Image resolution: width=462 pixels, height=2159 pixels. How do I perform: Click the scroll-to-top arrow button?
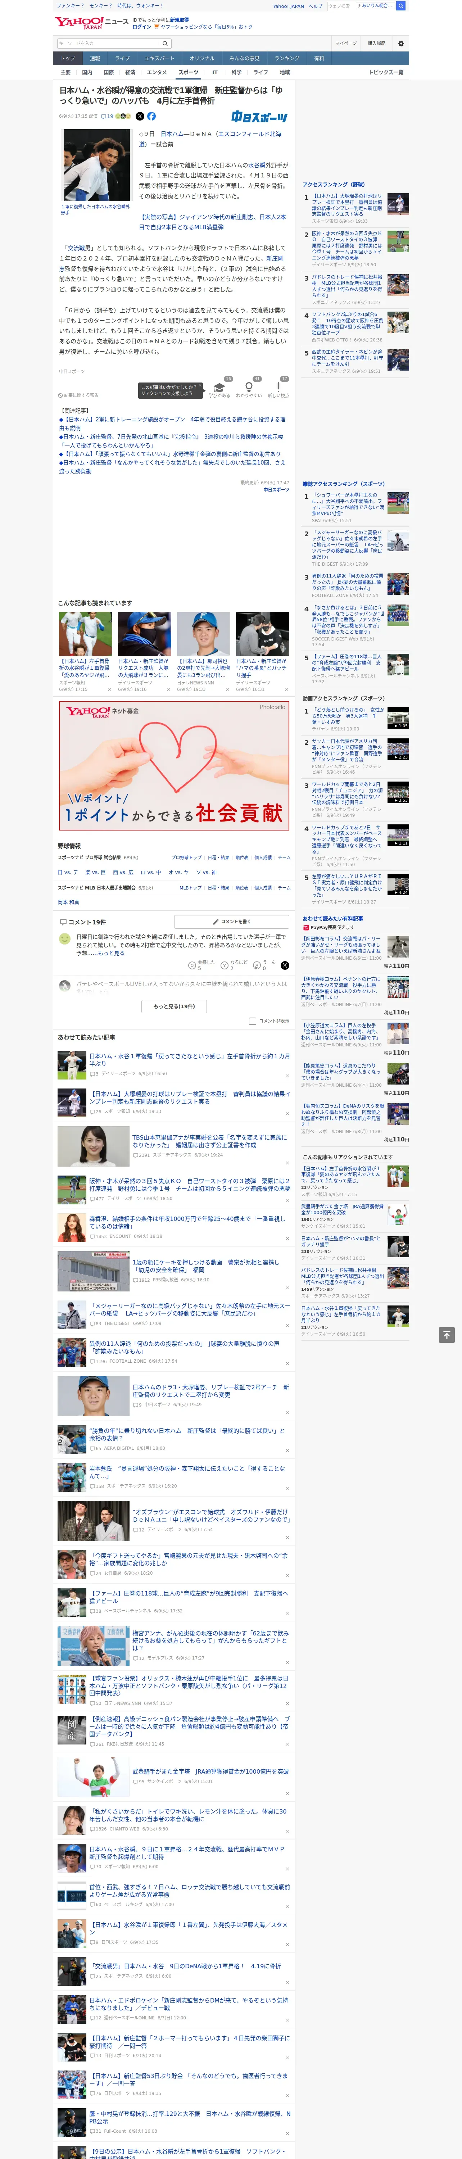pos(447,1334)
